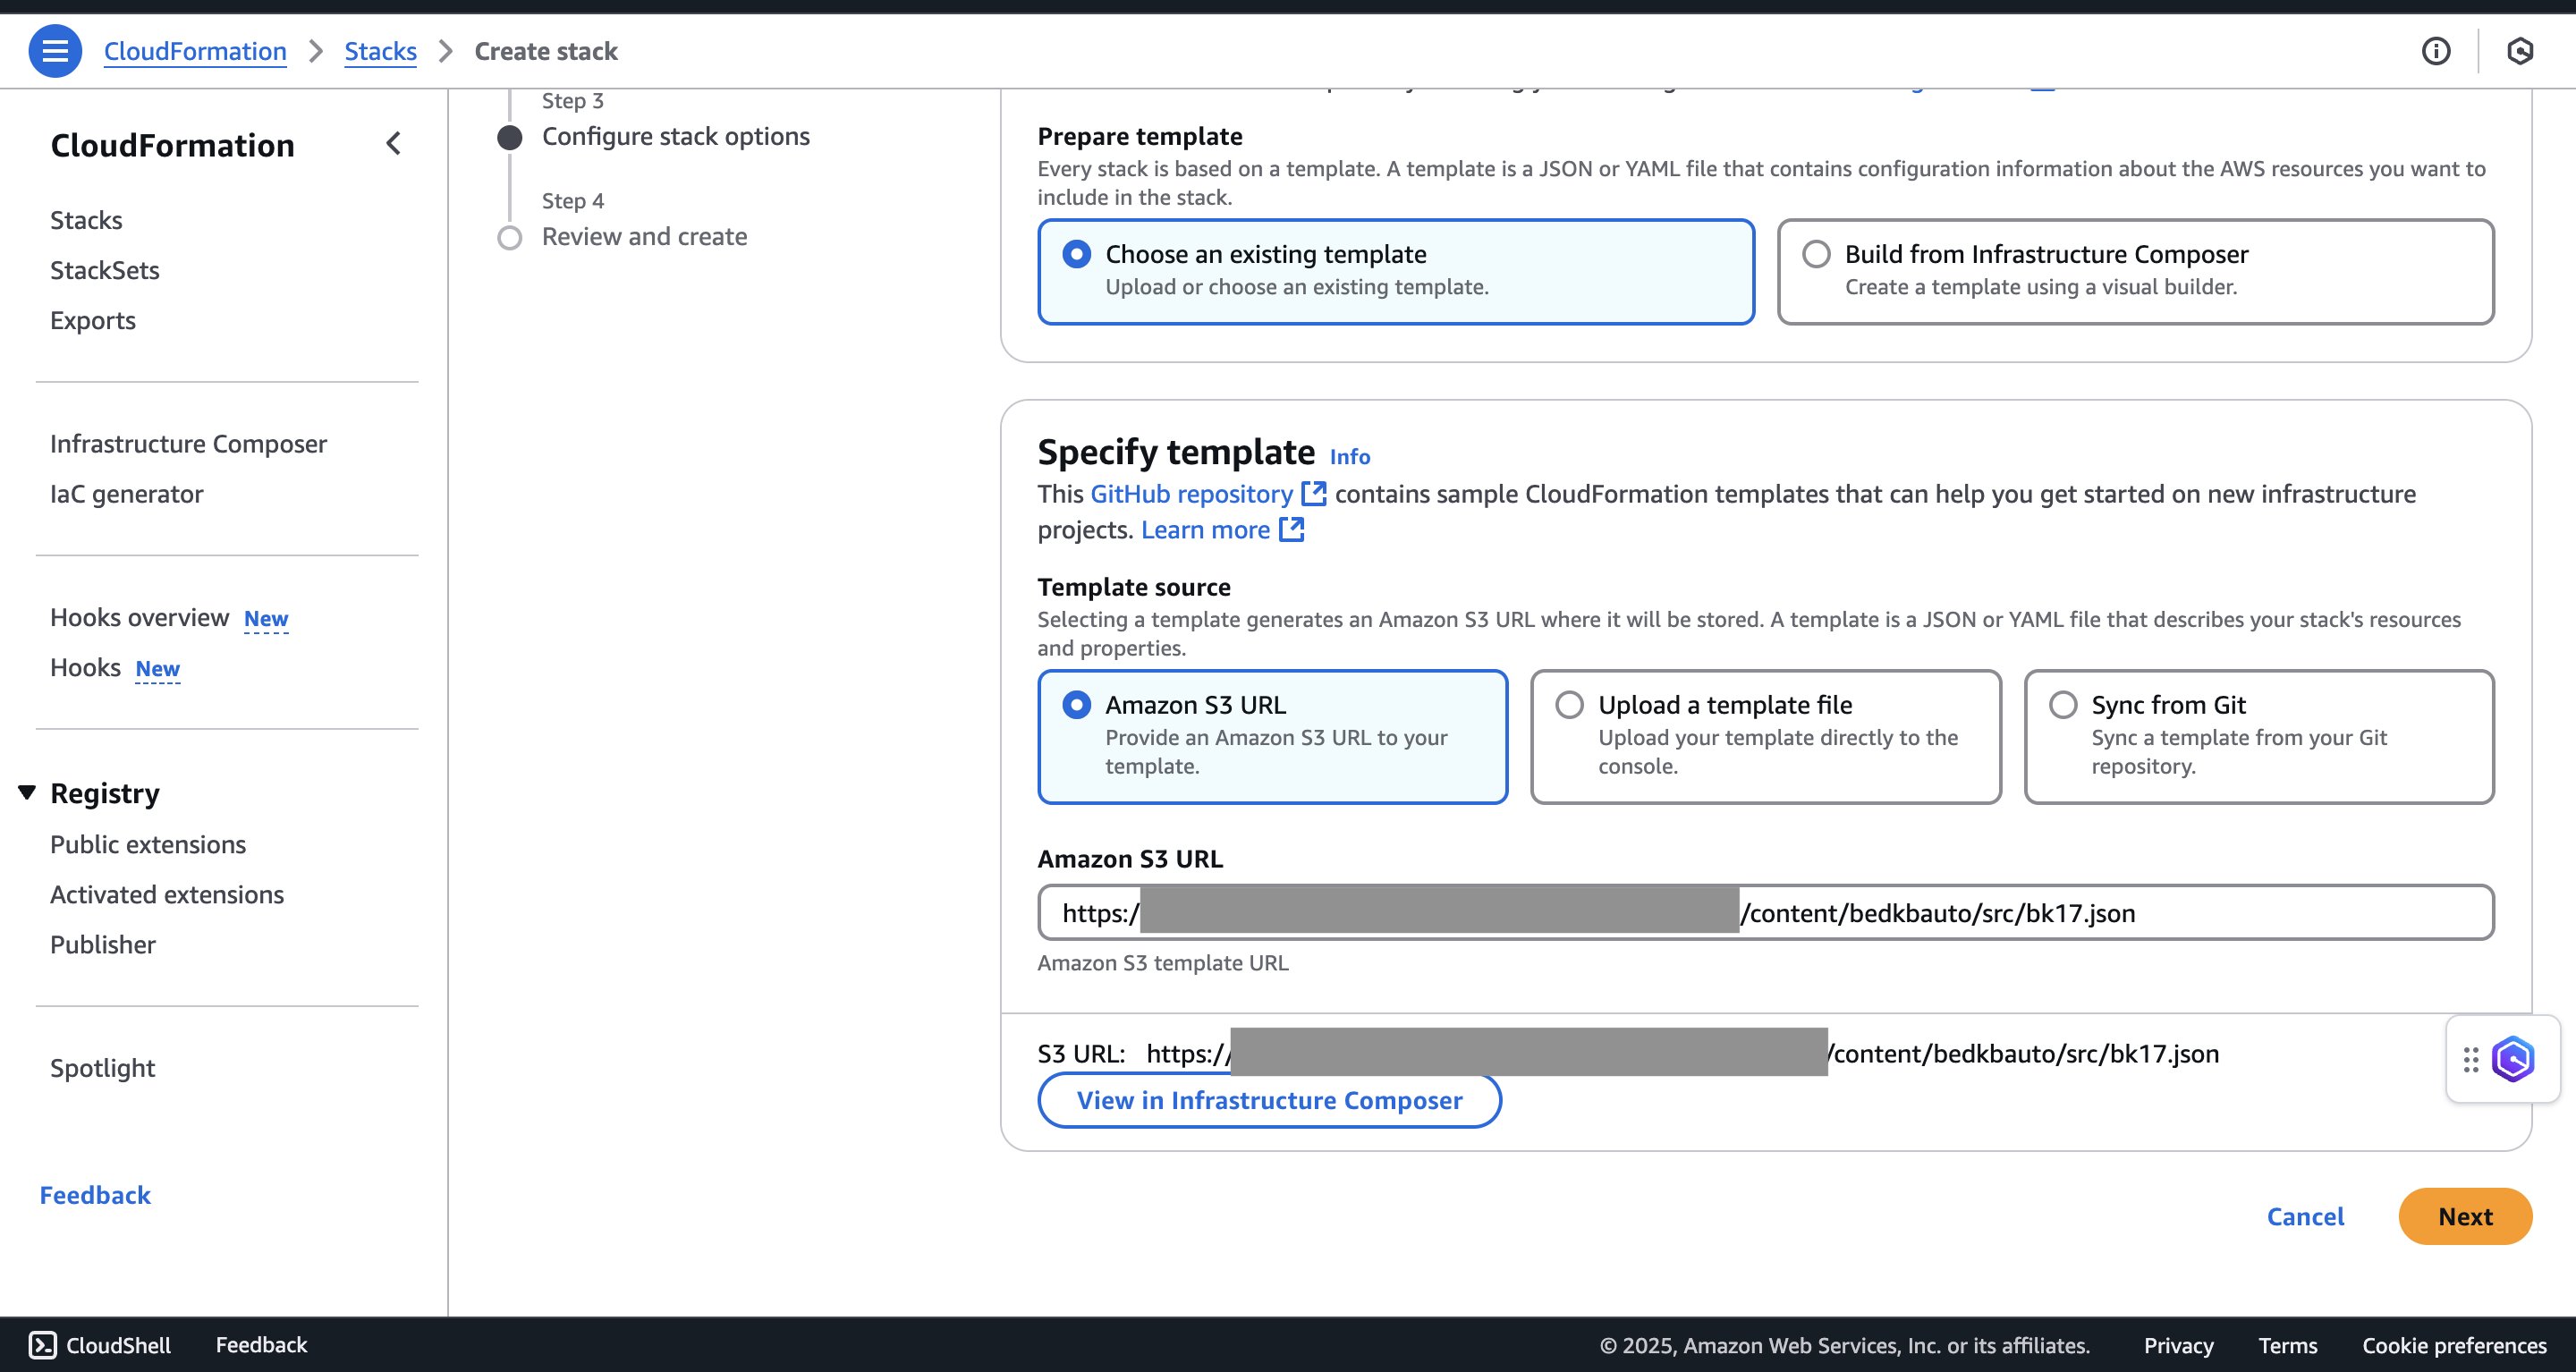Viewport: 2576px width, 1372px height.
Task: Click the orange Next button
Action: pos(2465,1217)
